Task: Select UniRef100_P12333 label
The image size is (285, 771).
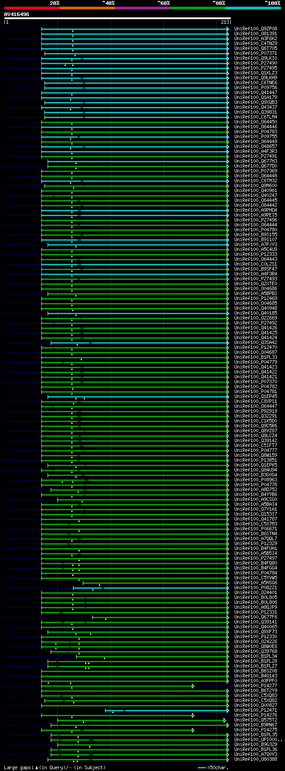Action: pyautogui.click(x=256, y=254)
